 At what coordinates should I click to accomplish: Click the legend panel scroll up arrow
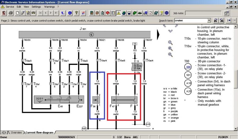point(236,27)
